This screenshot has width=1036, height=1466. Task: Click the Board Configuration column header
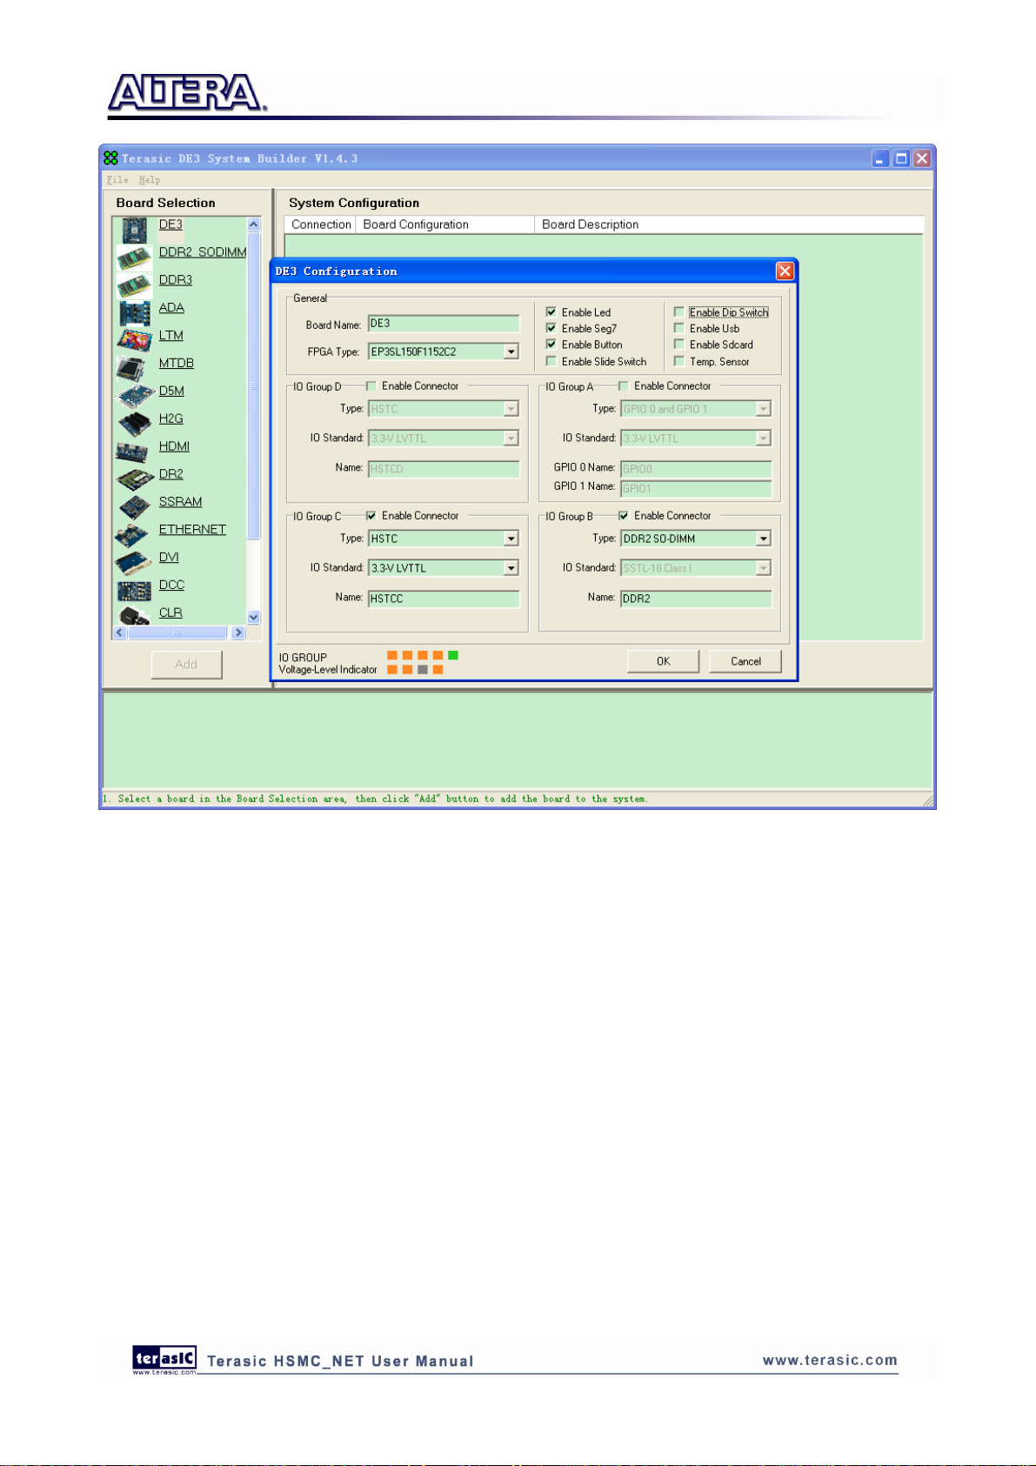444,224
